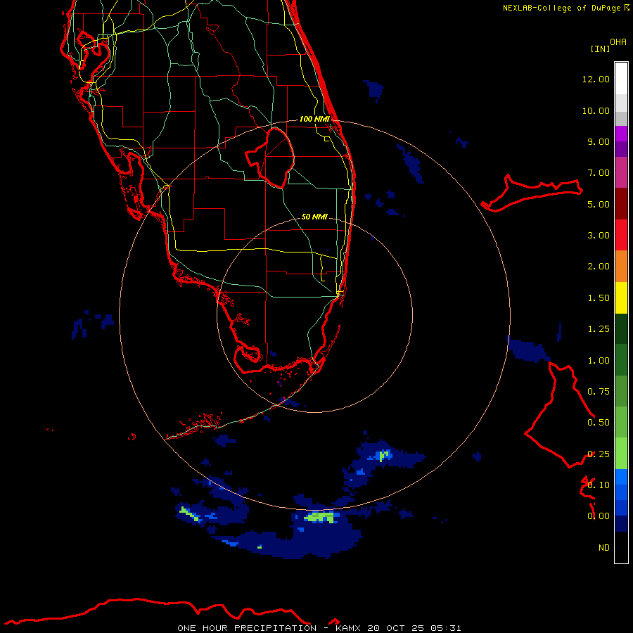Click the 1.00 legend value
Viewport: 633px width, 633px height.
click(x=599, y=361)
